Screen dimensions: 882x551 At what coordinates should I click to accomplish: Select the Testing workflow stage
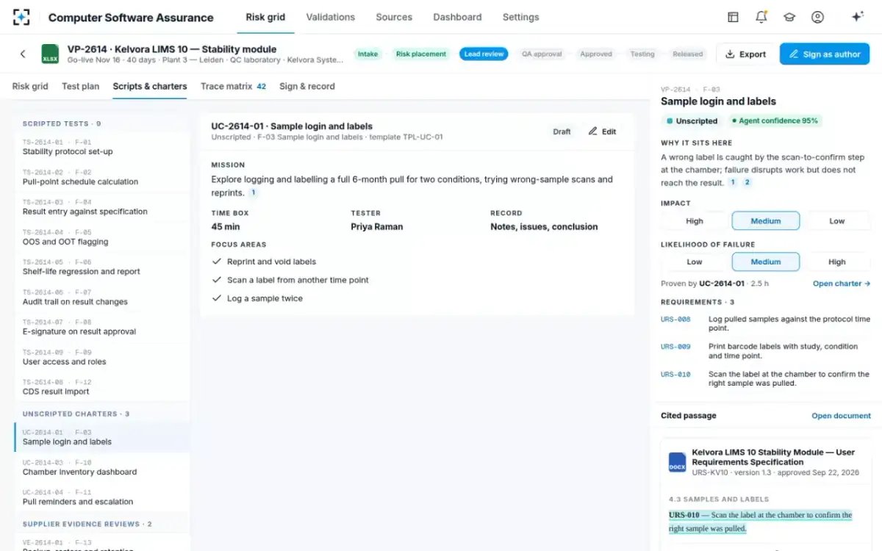coord(642,54)
